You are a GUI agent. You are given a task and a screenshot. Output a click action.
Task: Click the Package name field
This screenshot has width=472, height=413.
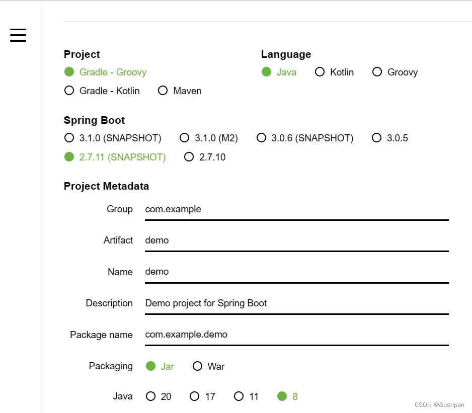tap(296, 335)
